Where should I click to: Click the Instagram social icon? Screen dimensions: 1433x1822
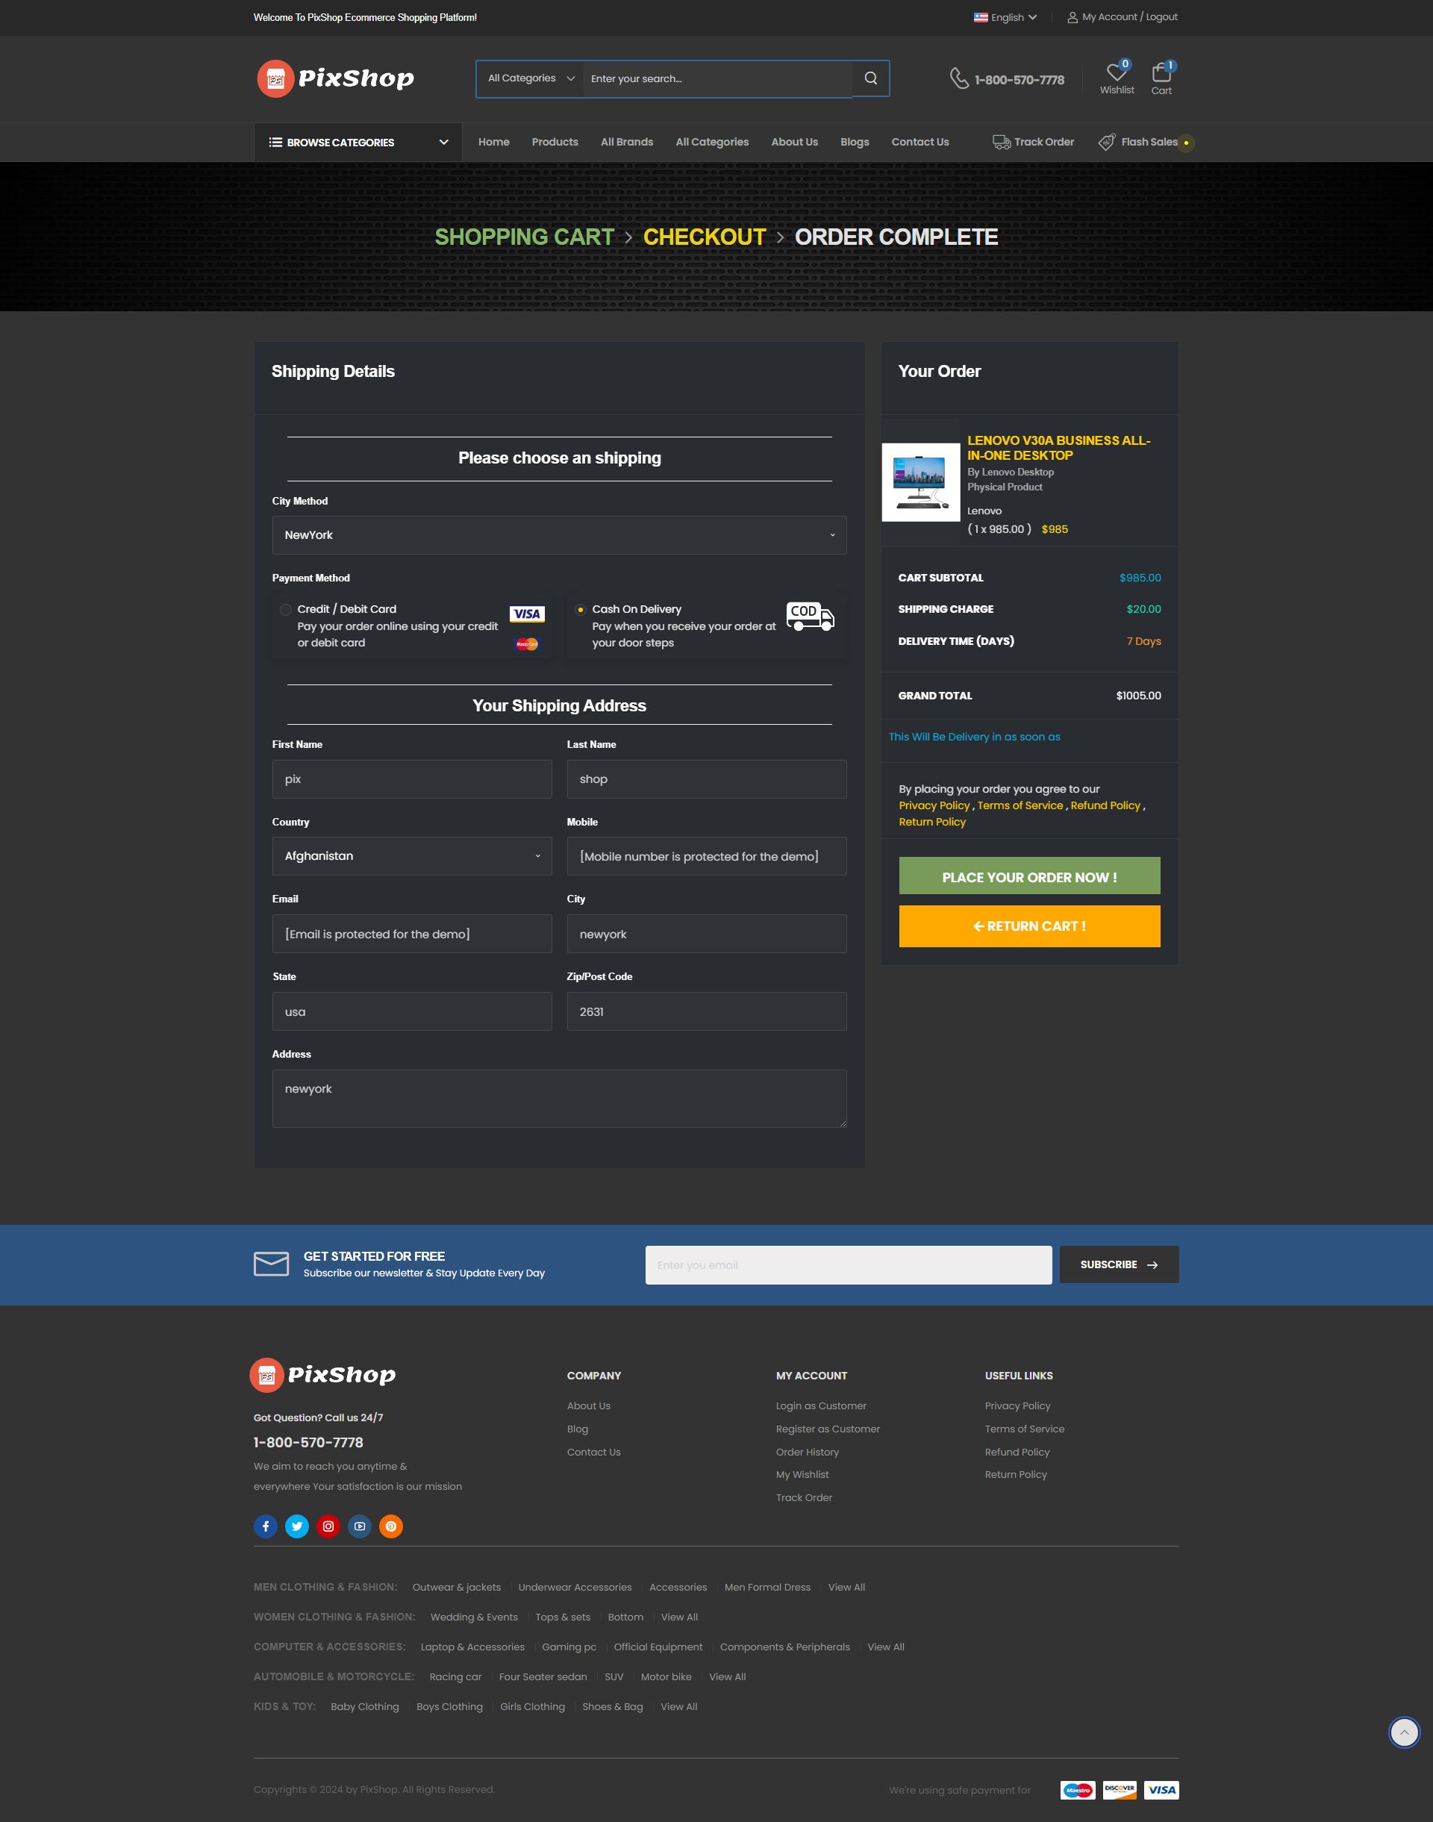(x=328, y=1526)
